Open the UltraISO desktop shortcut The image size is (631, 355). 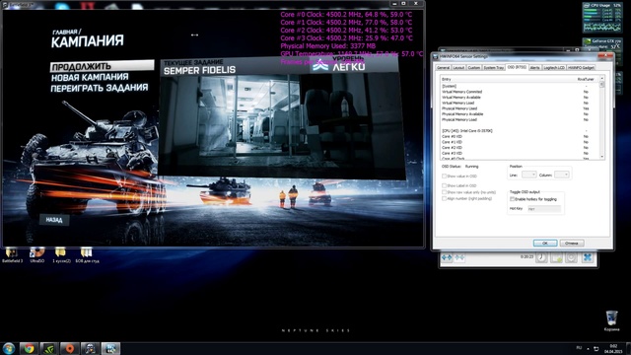(37, 255)
